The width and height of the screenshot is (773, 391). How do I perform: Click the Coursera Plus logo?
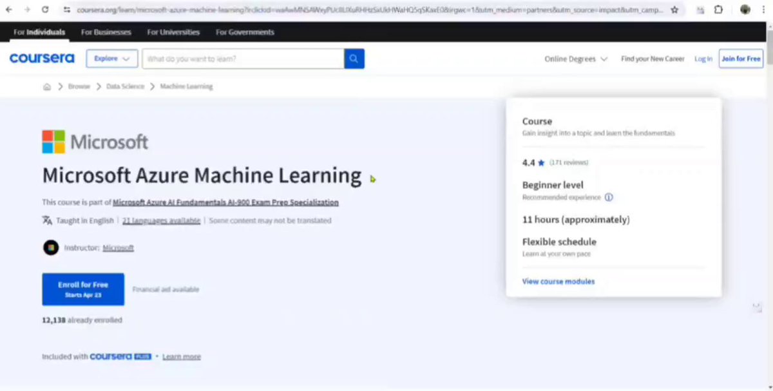click(x=120, y=356)
